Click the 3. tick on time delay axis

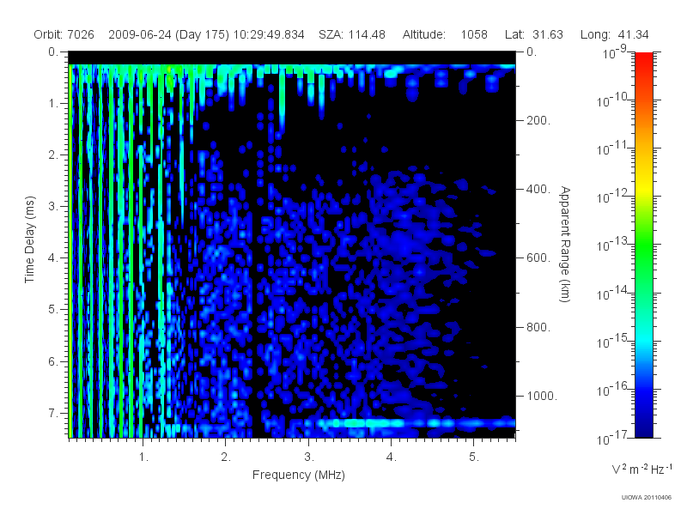(x=53, y=206)
